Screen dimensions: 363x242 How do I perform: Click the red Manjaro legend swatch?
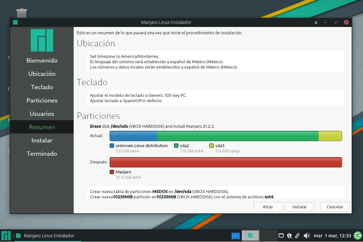[112, 172]
